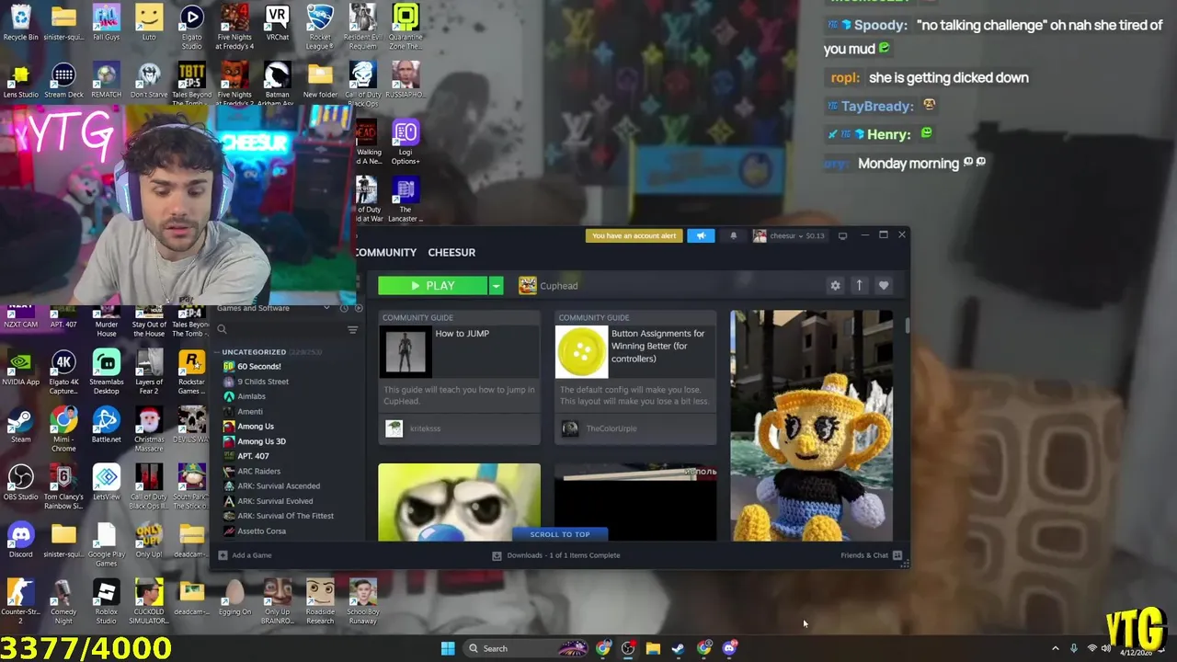This screenshot has width=1177, height=662.
Task: Open advanced filter icon in library search
Action: (x=352, y=329)
